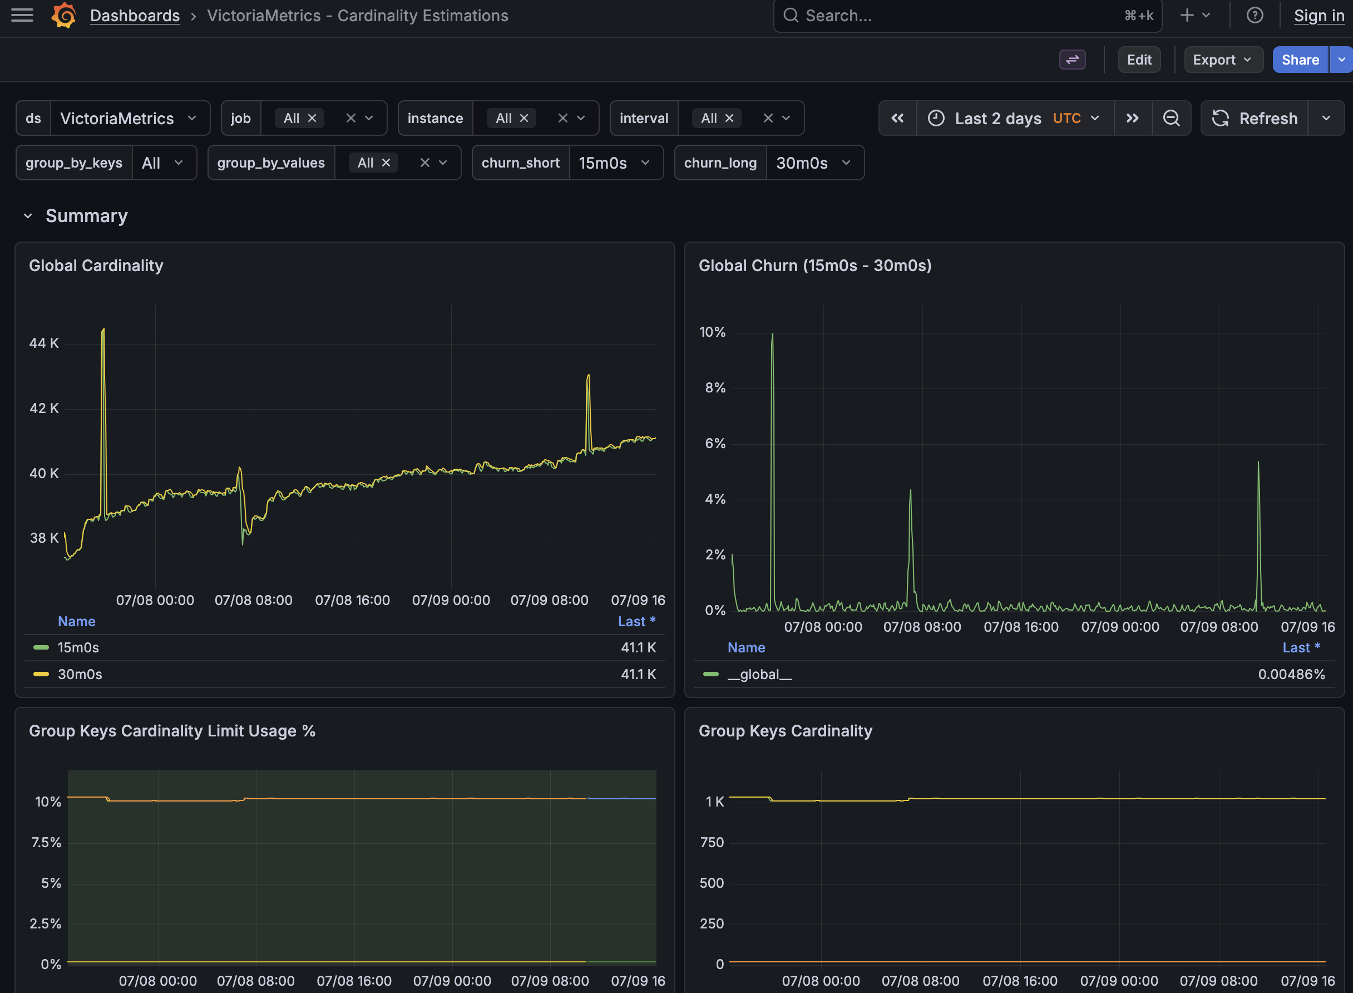Click the Global Cardinality panel title
1353x993 pixels.
pos(96,266)
